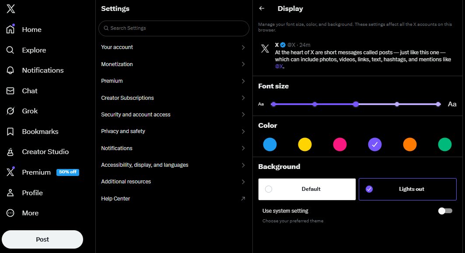Click the Chat envelope icon
Viewport: 465px width, 253px height.
10,91
